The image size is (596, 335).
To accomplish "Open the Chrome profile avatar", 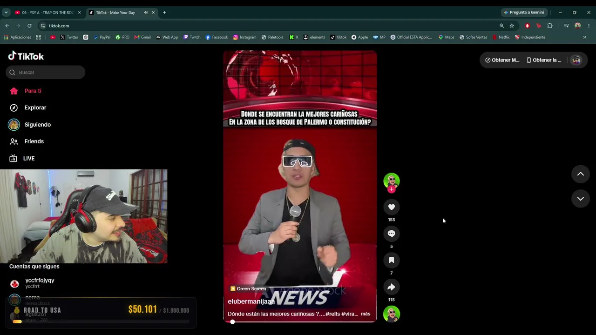I will [x=577, y=26].
